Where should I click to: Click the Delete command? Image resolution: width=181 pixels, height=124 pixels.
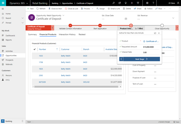(x=127, y=9)
